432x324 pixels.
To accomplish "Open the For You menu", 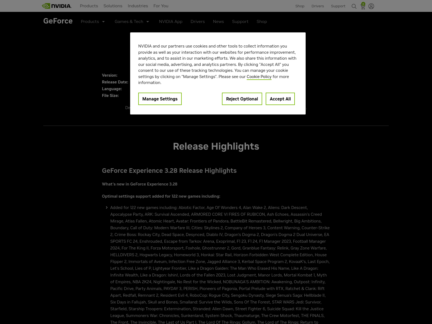I will pyautogui.click(x=161, y=6).
